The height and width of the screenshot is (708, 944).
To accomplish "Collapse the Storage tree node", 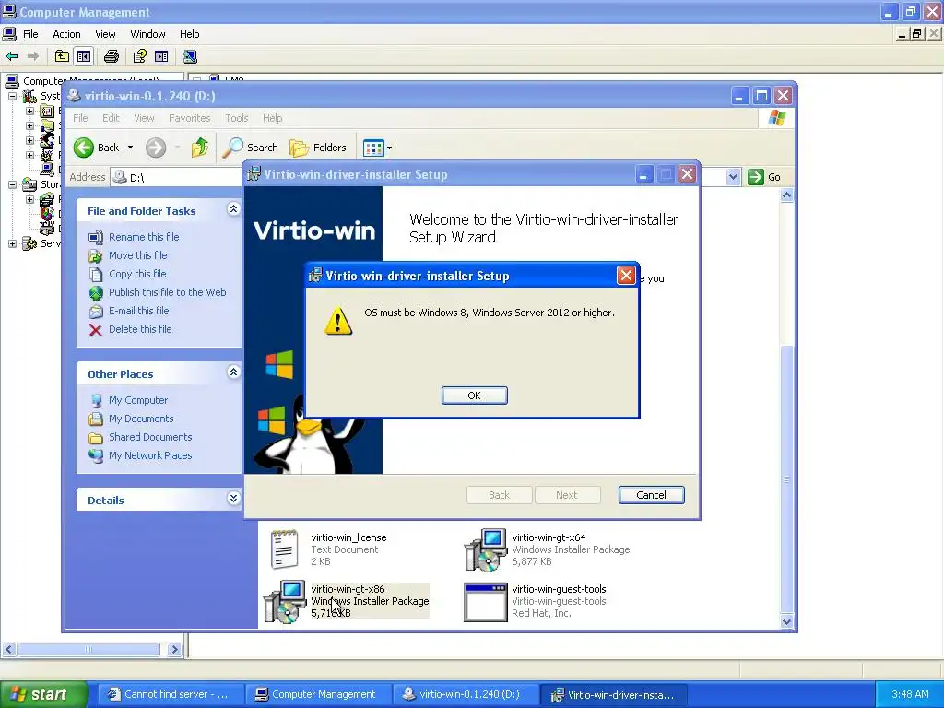I will pos(12,184).
